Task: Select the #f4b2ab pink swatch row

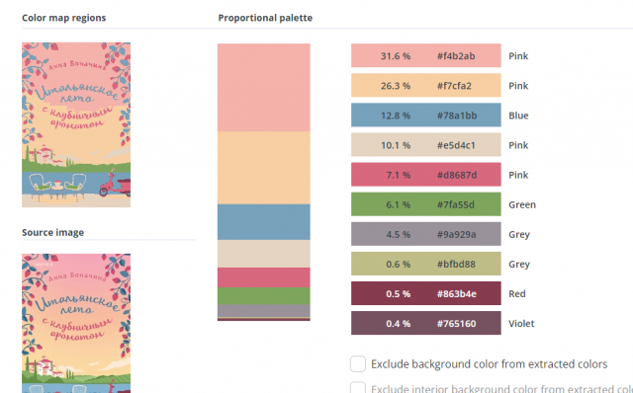Action: (426, 55)
